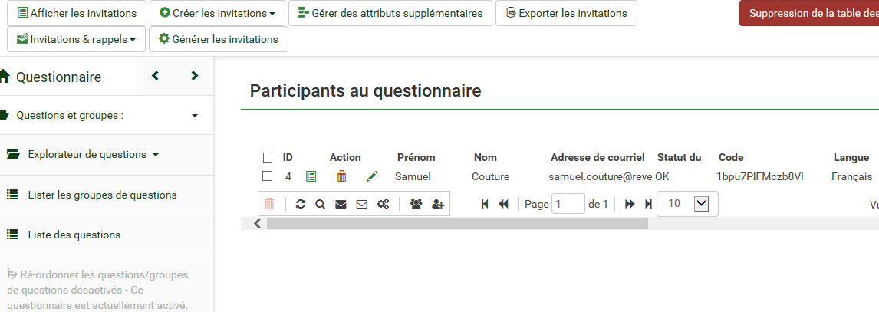Click the add participant user-plus icon
The width and height of the screenshot is (879, 312).
pyautogui.click(x=438, y=205)
